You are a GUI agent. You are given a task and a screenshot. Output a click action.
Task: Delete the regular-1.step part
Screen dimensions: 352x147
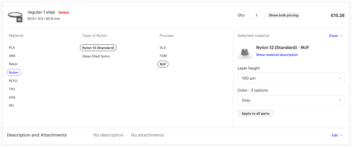63,13
